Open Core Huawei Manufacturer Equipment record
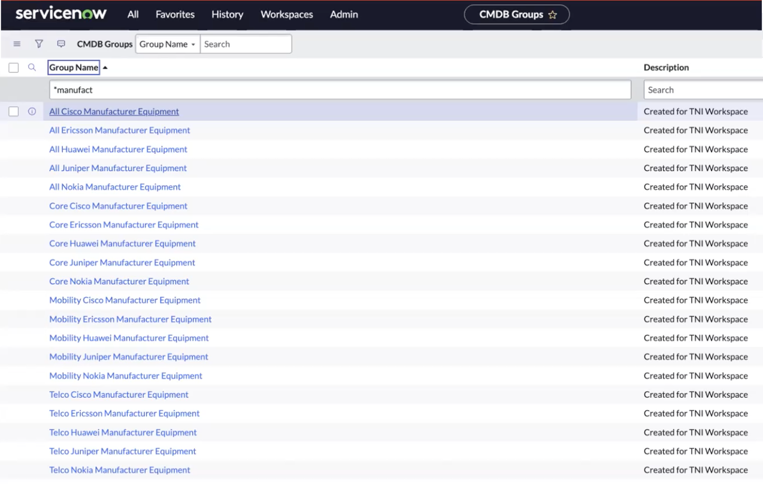 coord(122,244)
